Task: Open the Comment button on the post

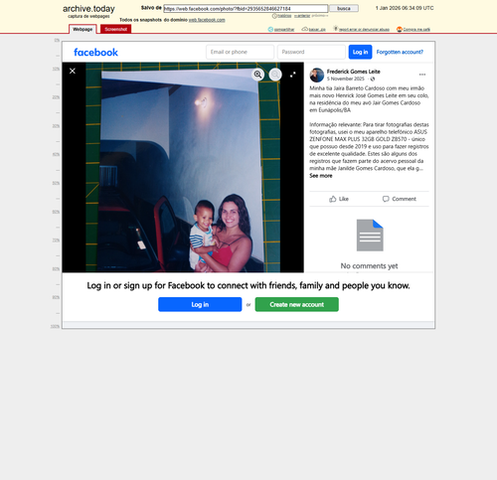Action: click(x=400, y=199)
